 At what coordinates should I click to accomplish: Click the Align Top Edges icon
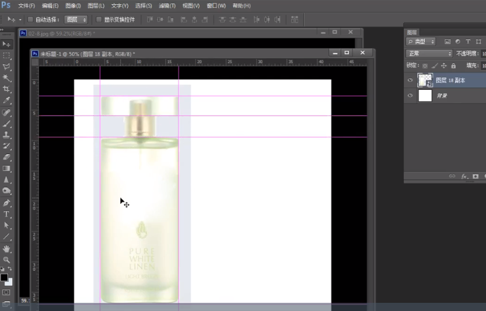pos(150,19)
